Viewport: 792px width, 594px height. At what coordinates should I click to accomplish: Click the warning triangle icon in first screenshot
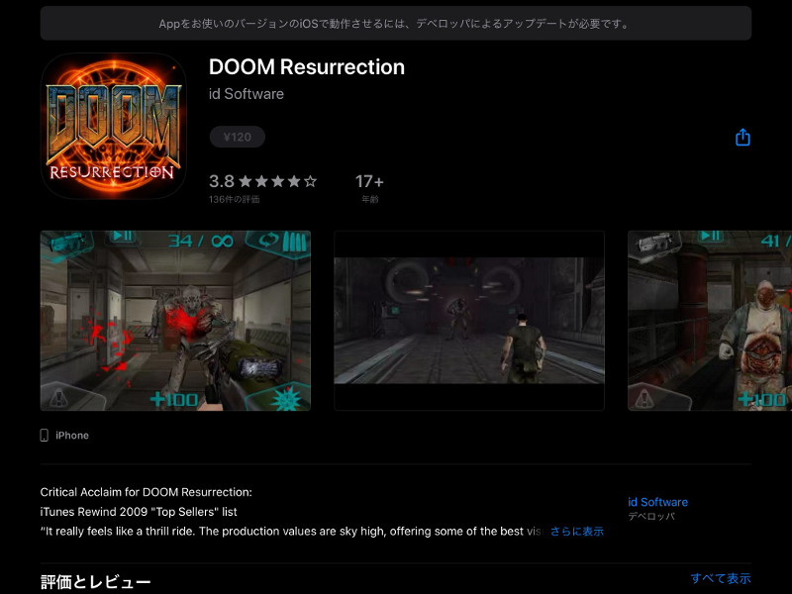[59, 396]
